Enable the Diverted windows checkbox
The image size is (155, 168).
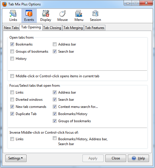pyautogui.click(x=12, y=100)
